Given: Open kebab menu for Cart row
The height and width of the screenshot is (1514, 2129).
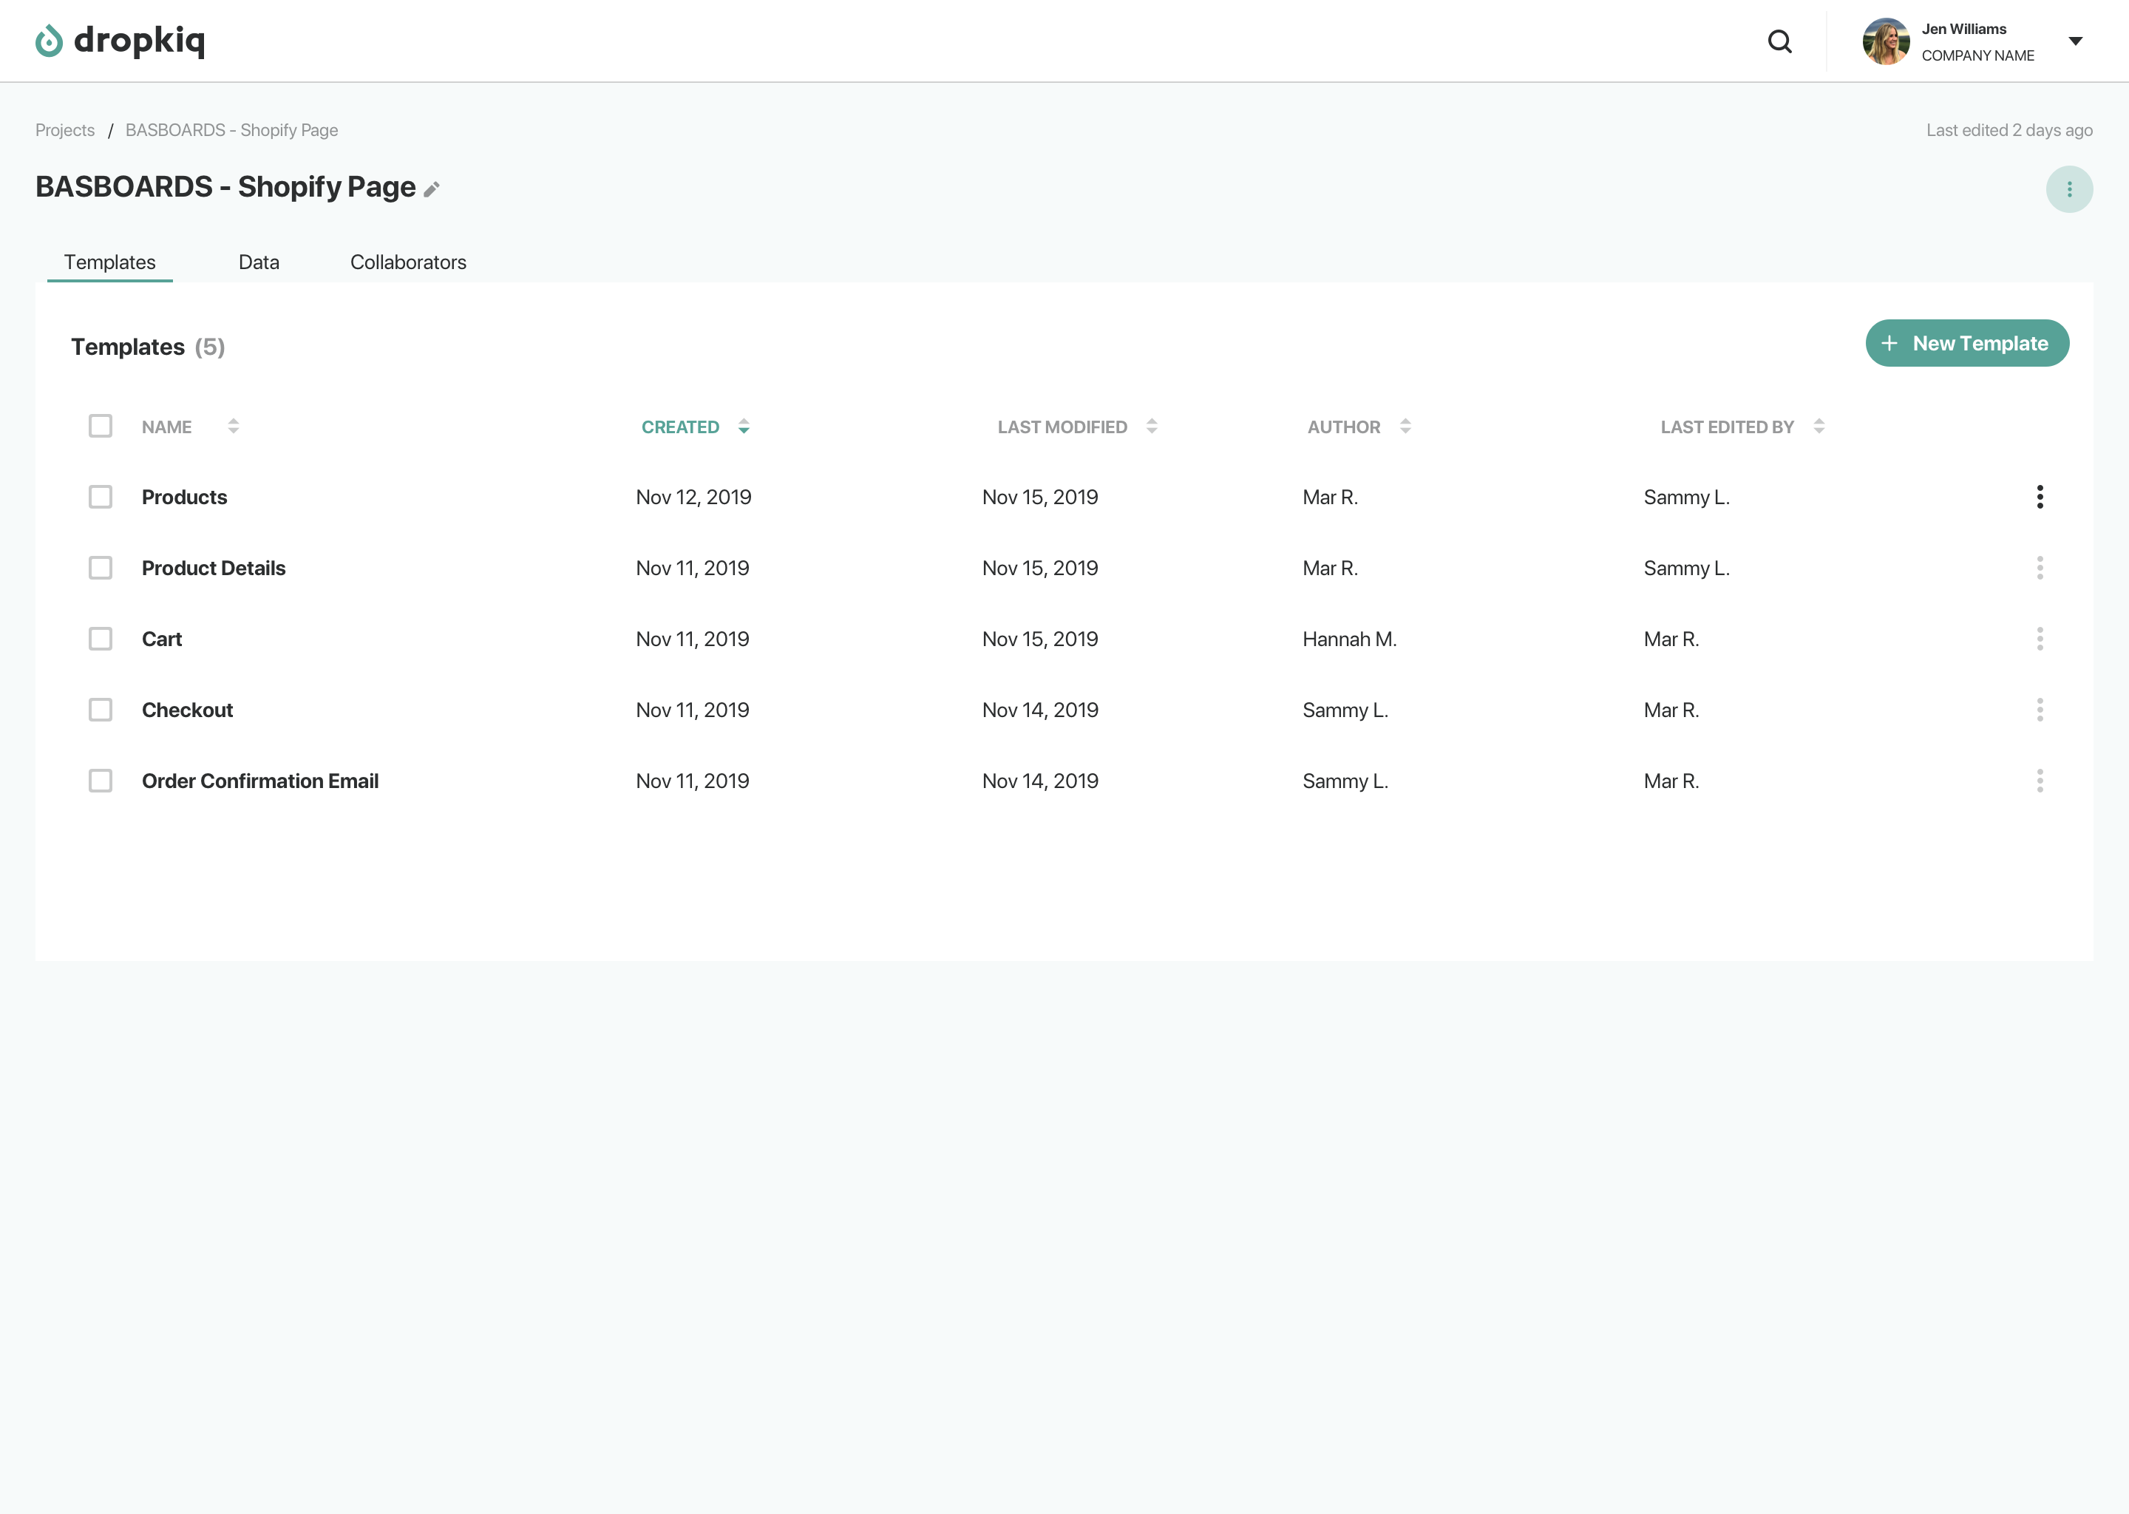Looking at the screenshot, I should tap(2040, 639).
